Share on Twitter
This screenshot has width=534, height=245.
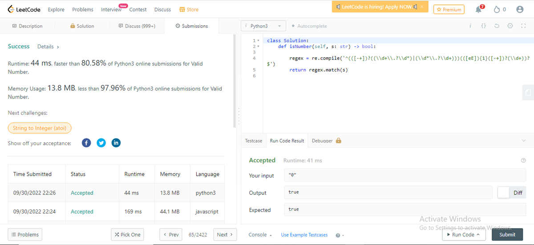click(x=101, y=143)
